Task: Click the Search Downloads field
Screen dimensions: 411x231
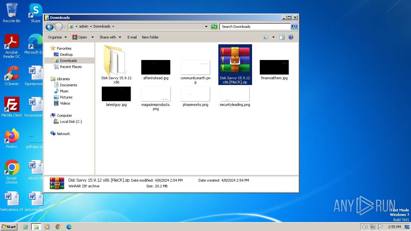Action: pyautogui.click(x=255, y=27)
